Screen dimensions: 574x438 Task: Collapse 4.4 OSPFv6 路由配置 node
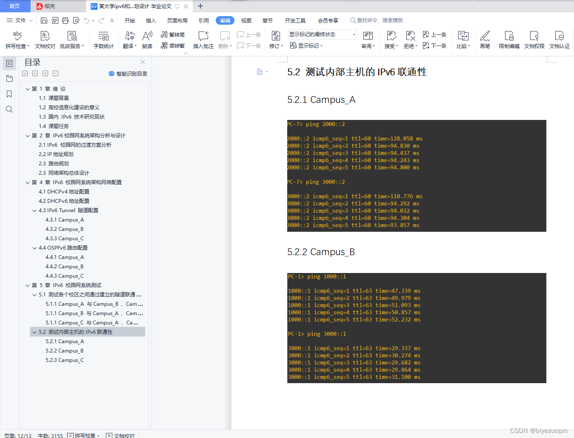coord(34,248)
